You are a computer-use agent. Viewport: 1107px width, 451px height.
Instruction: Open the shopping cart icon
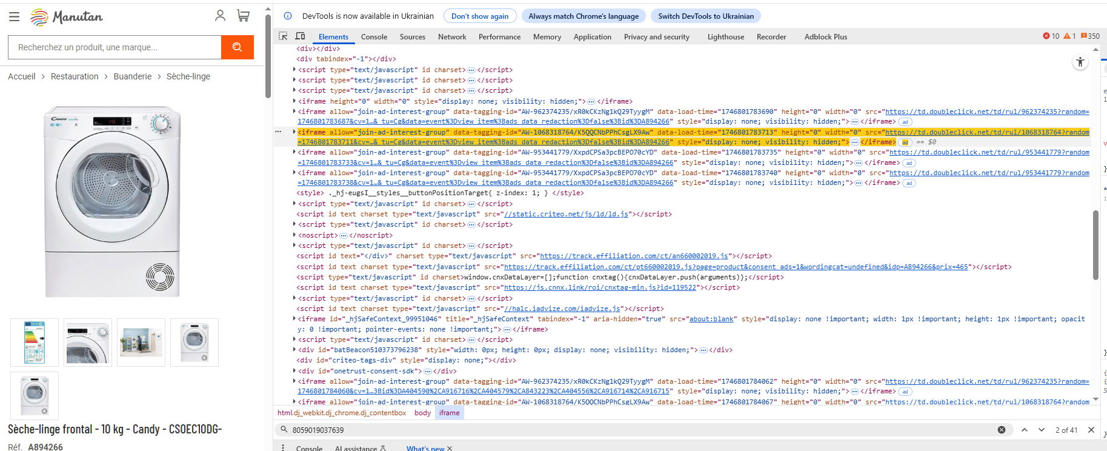pos(244,16)
